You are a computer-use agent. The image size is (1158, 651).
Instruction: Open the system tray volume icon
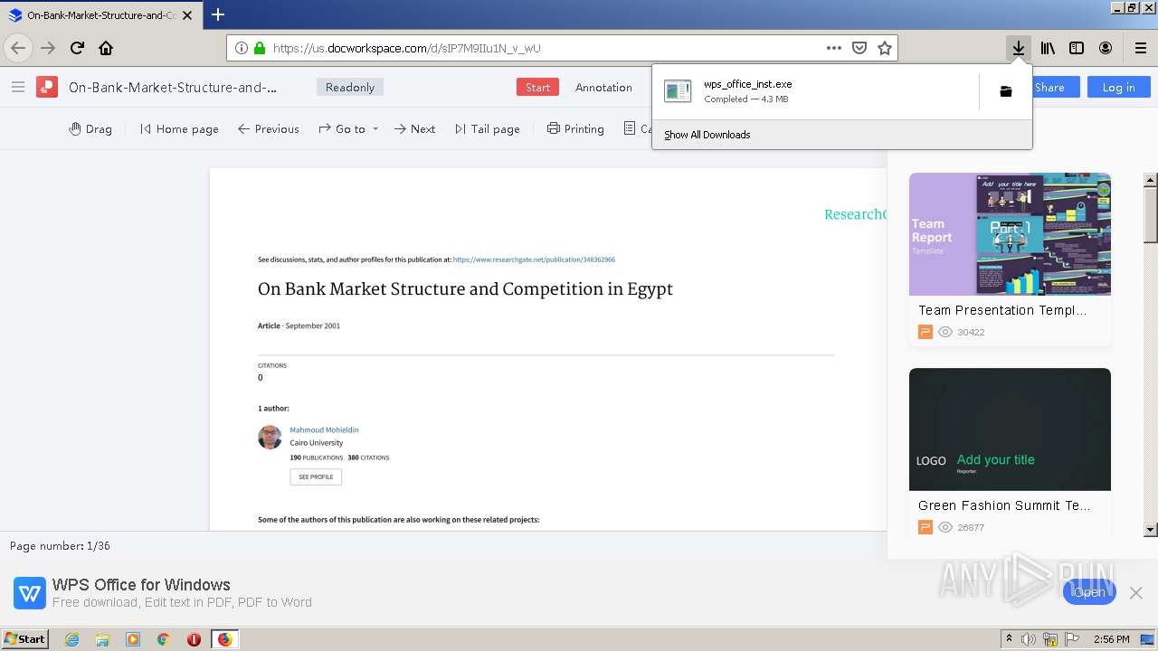click(1029, 639)
